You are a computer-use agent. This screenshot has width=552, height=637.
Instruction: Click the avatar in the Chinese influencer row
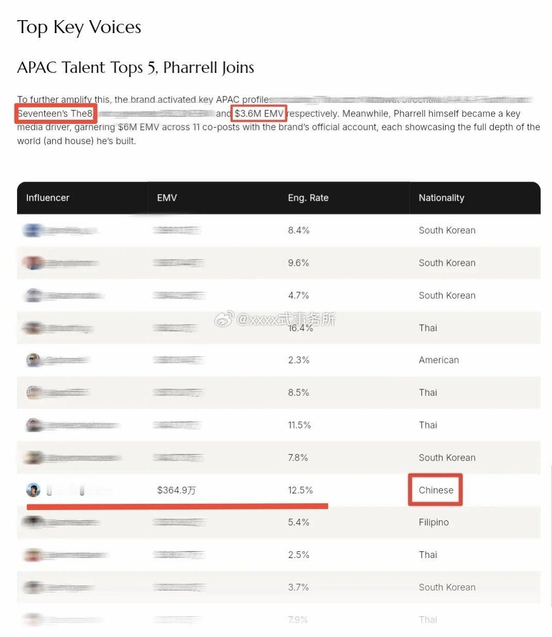[33, 490]
